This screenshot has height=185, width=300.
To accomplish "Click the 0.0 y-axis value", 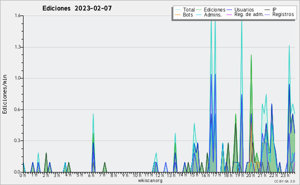I will coord(17,172).
